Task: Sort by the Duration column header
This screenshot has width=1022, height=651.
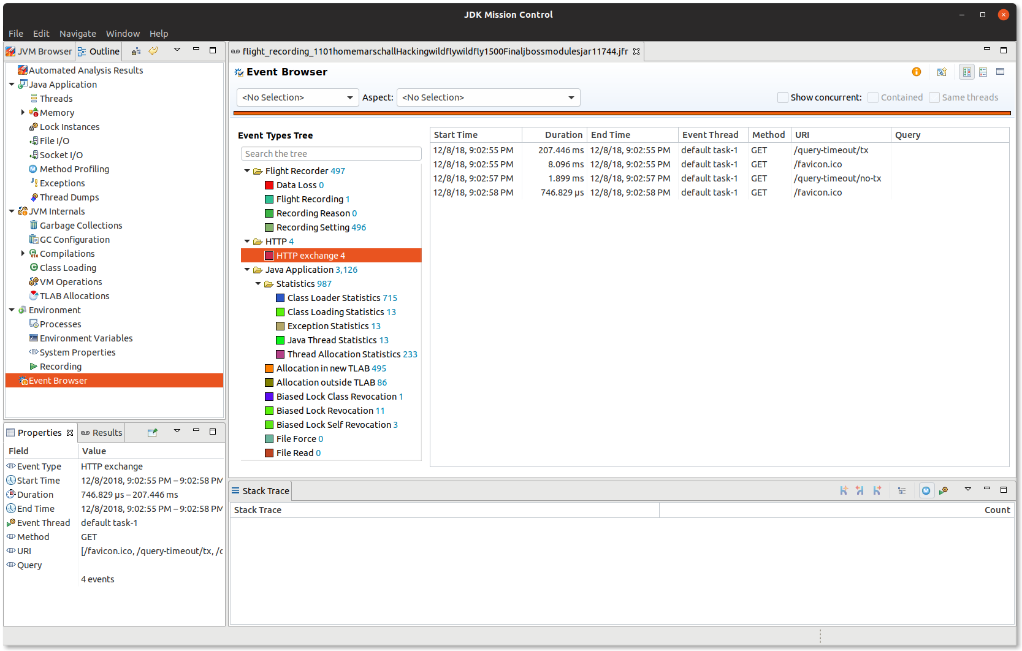Action: [x=555, y=135]
